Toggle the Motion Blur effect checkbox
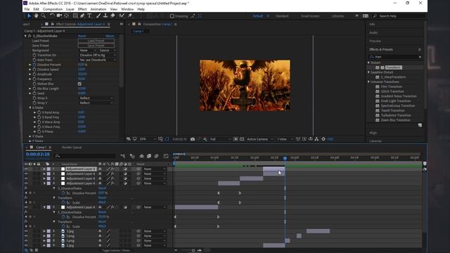 click(79, 84)
